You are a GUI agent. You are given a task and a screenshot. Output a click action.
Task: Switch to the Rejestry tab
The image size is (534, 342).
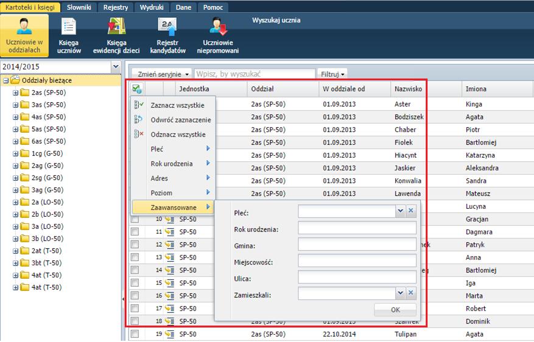pos(116,7)
